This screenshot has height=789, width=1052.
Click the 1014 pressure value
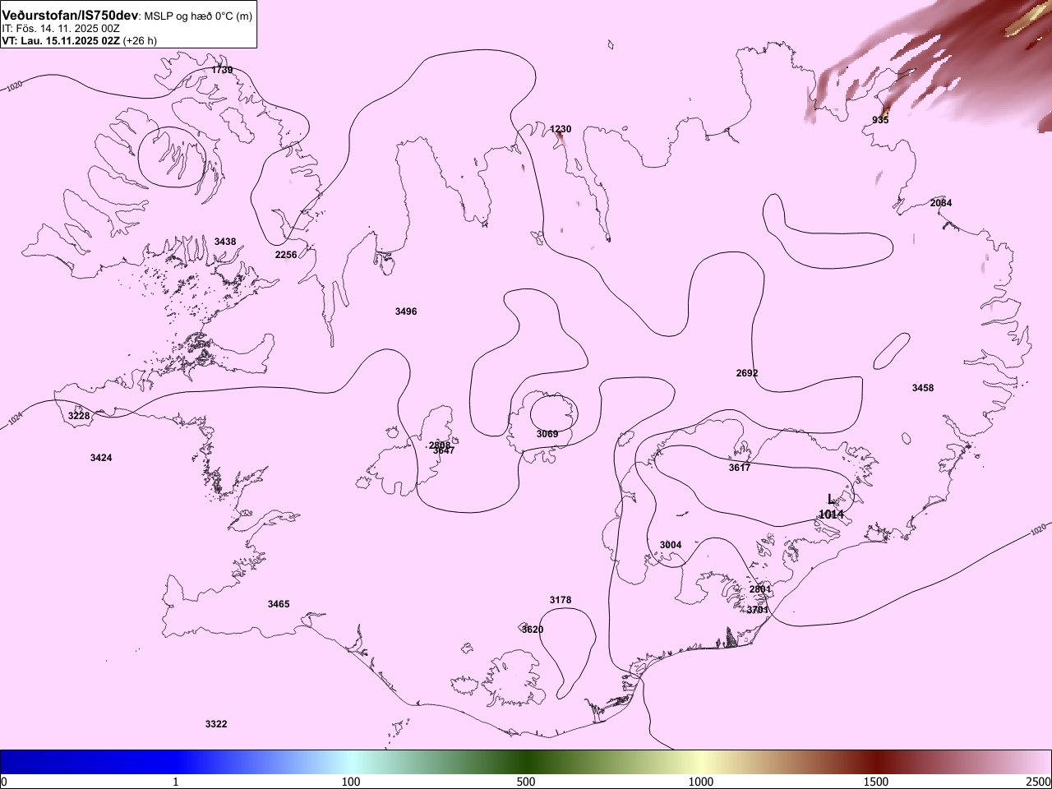pos(831,515)
